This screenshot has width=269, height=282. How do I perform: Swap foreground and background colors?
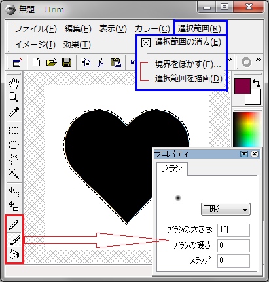pyautogui.click(x=257, y=83)
